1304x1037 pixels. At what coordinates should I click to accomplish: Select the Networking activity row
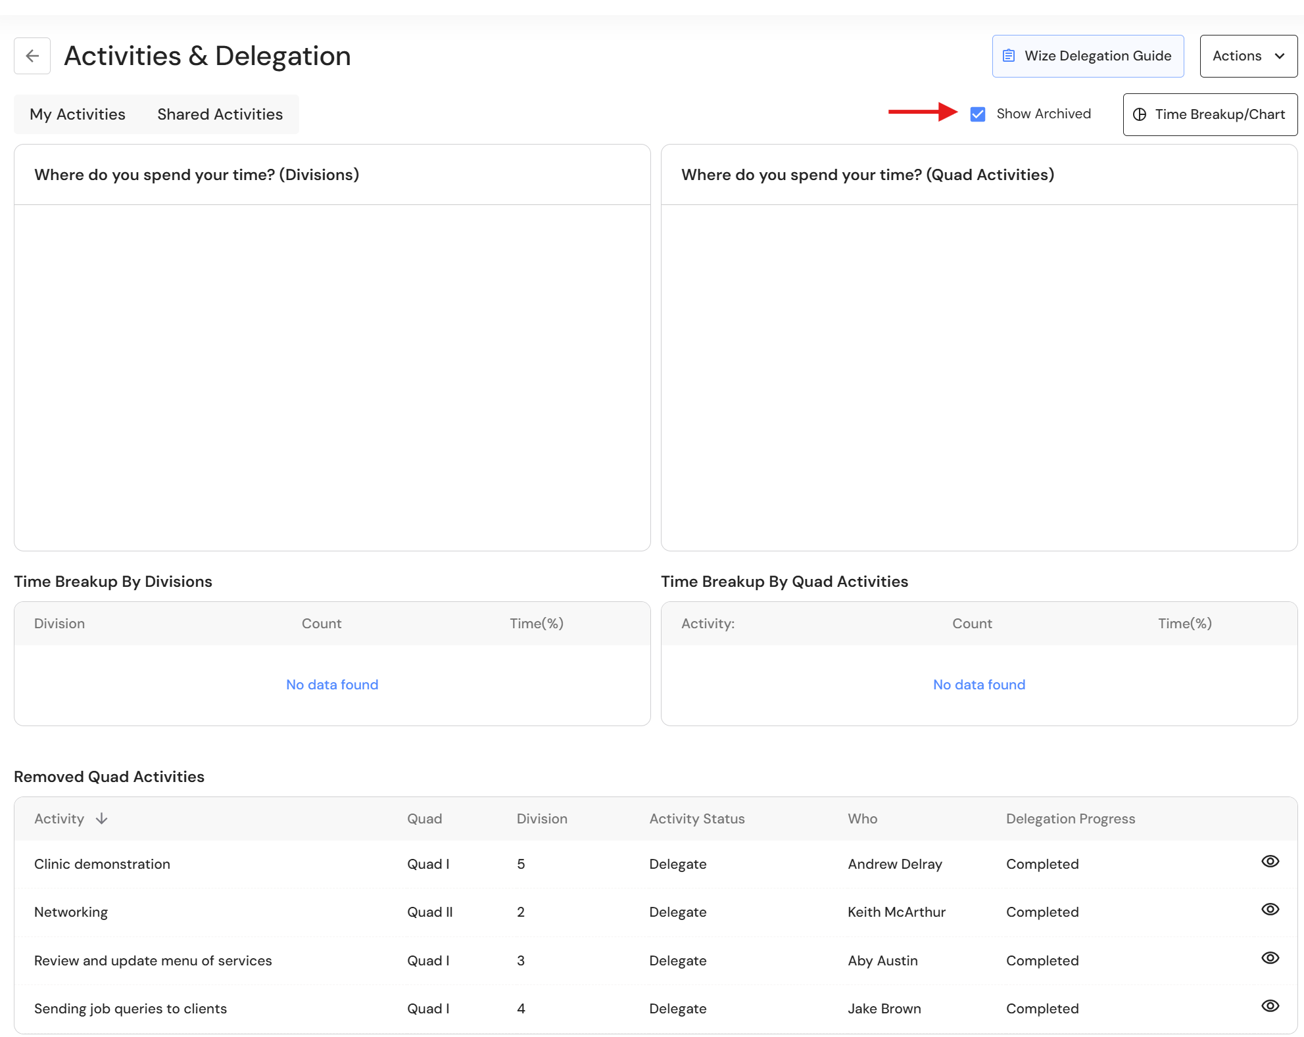pos(656,912)
